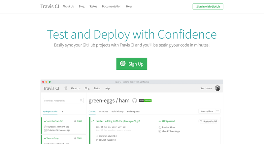
Task: Click Sam Iamm's round avatar picture
Action: 217,88
